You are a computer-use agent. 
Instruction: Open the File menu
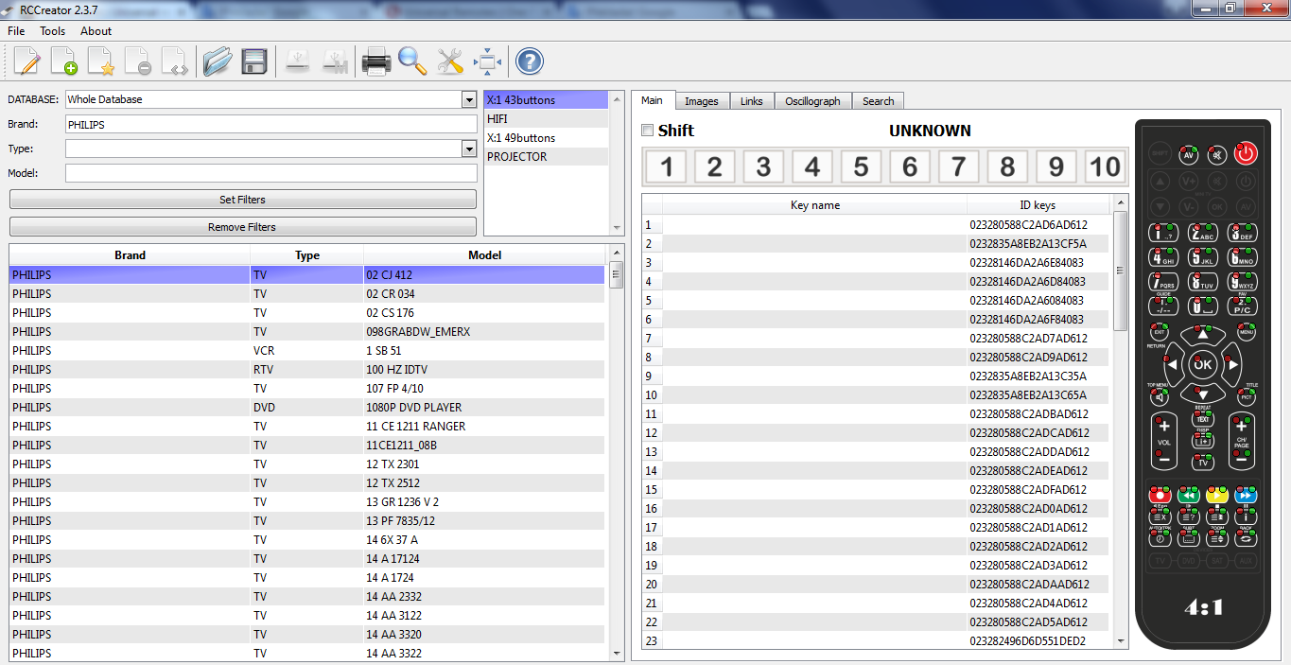[x=16, y=31]
